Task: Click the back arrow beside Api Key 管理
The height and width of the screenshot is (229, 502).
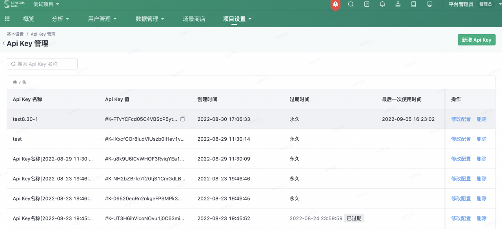Action: pos(4,44)
